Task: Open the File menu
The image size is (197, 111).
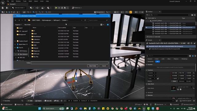Action: 8,1
